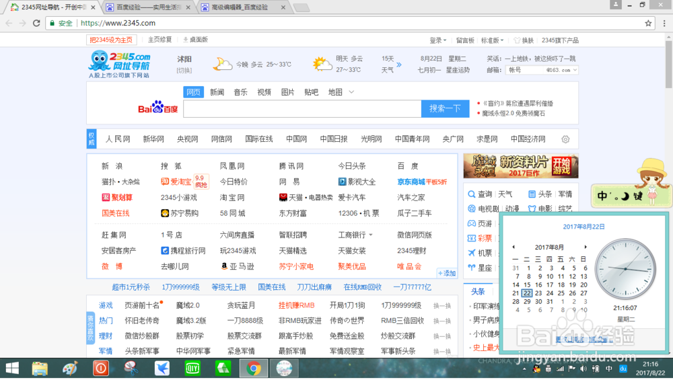Click tomorrow's weather sun icon
Screen dimensions: 673x380
click(322, 65)
